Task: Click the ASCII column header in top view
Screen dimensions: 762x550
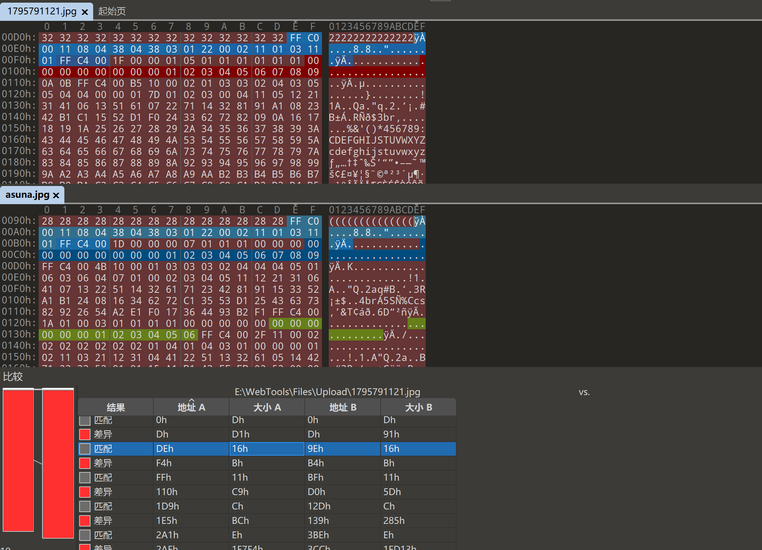Action: (377, 27)
